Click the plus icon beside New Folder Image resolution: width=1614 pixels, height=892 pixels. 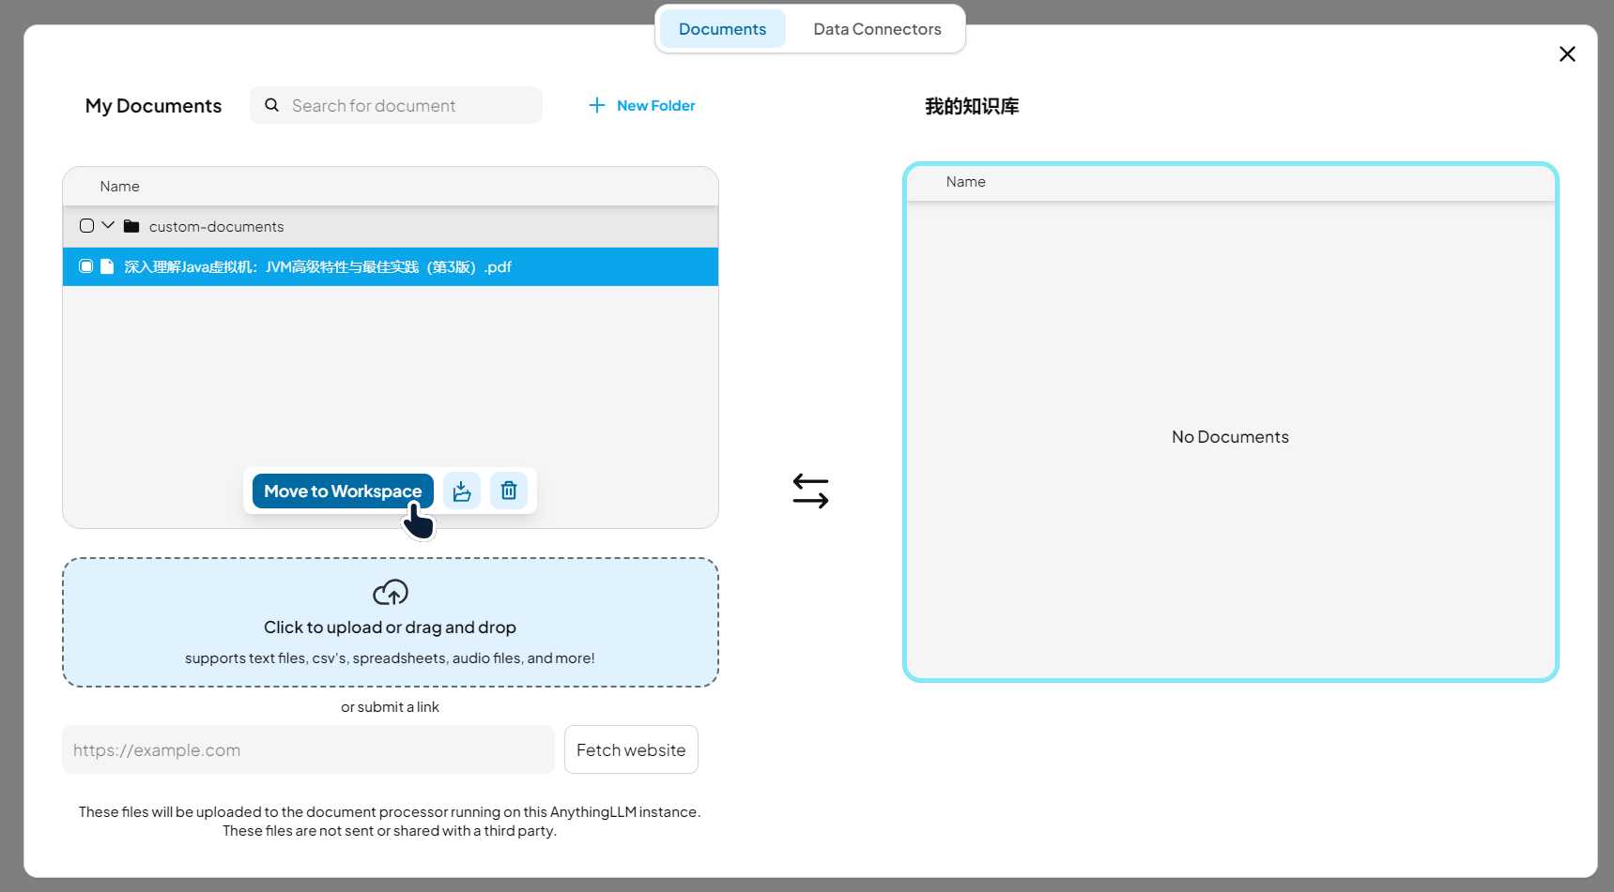click(x=596, y=105)
